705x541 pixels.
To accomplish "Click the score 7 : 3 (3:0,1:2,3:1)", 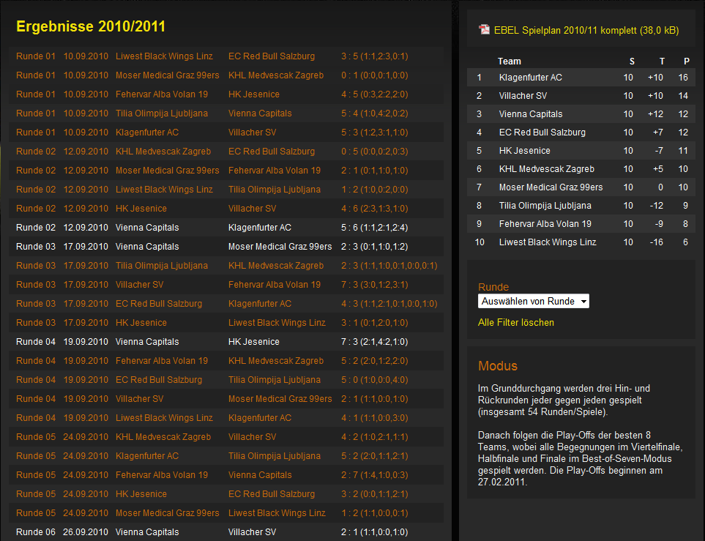I will [x=375, y=285].
